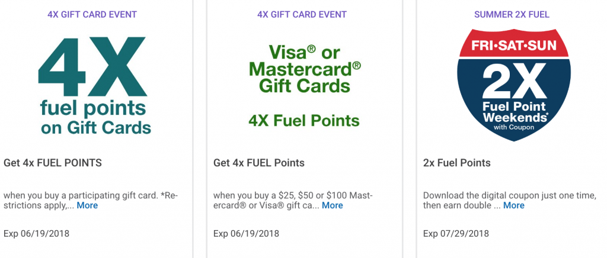The image size is (607, 258).
Task: Click teal fuel points on Gift Cards text
Action: click(95, 118)
